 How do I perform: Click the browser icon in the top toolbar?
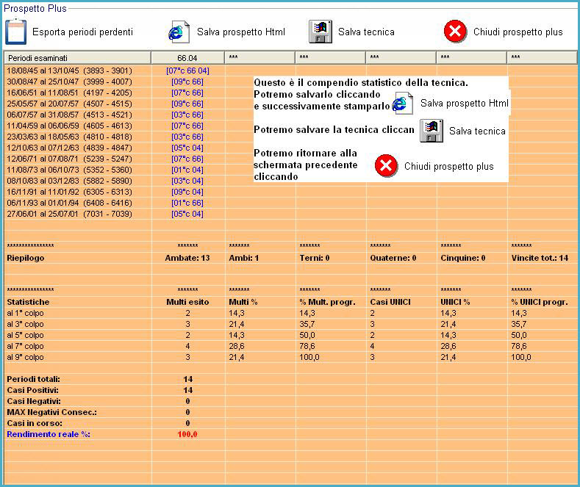point(179,32)
